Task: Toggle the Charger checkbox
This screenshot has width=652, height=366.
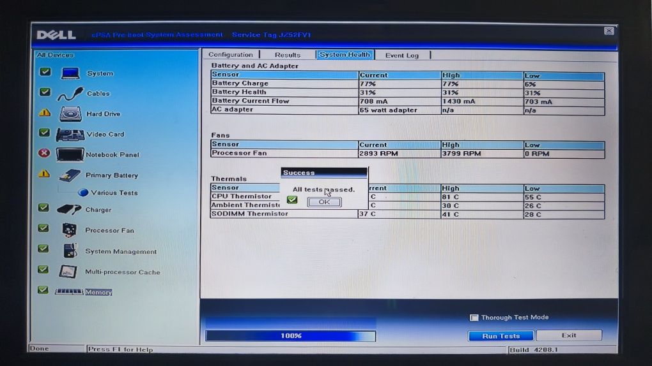Action: 43,207
